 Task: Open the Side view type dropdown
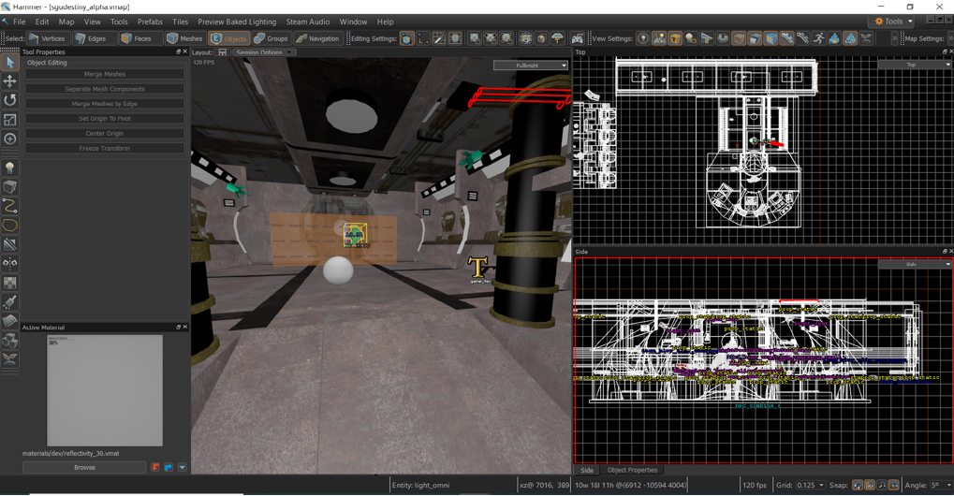tap(915, 264)
